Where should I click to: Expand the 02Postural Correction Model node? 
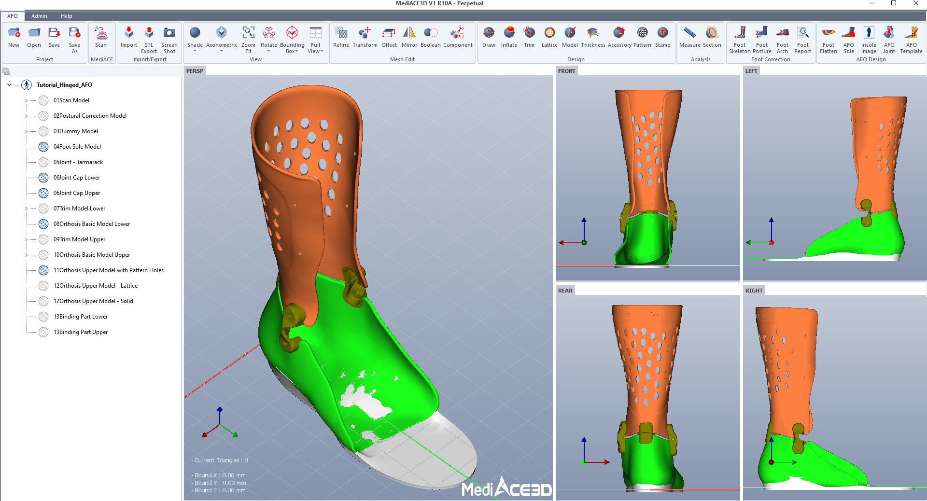(26, 116)
